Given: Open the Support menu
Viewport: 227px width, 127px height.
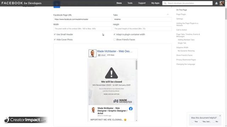Looking at the screenshot, I should coord(142,3).
